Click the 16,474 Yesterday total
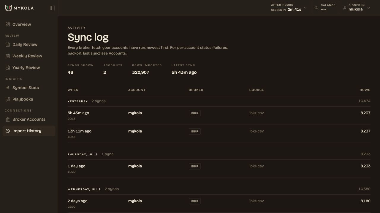This screenshot has width=380, height=213. (364, 101)
